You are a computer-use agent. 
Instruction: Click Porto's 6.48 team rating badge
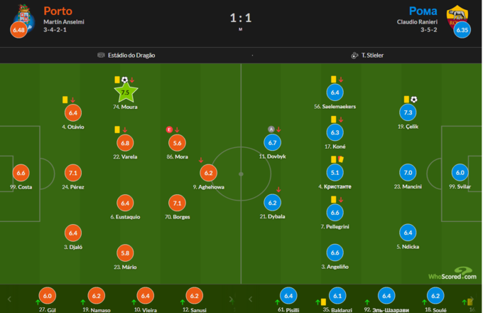pos(18,30)
